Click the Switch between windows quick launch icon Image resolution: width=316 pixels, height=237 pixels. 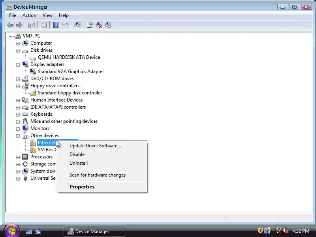tap(38, 231)
